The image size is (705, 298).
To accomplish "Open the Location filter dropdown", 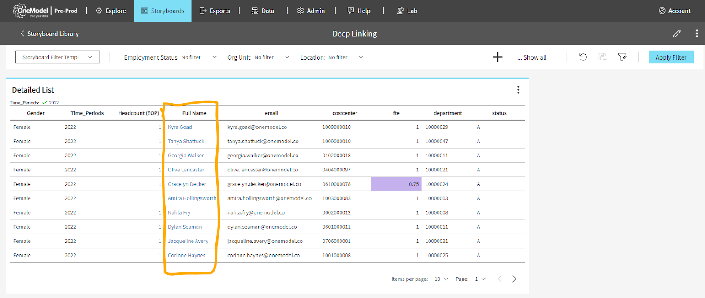I will (x=360, y=57).
